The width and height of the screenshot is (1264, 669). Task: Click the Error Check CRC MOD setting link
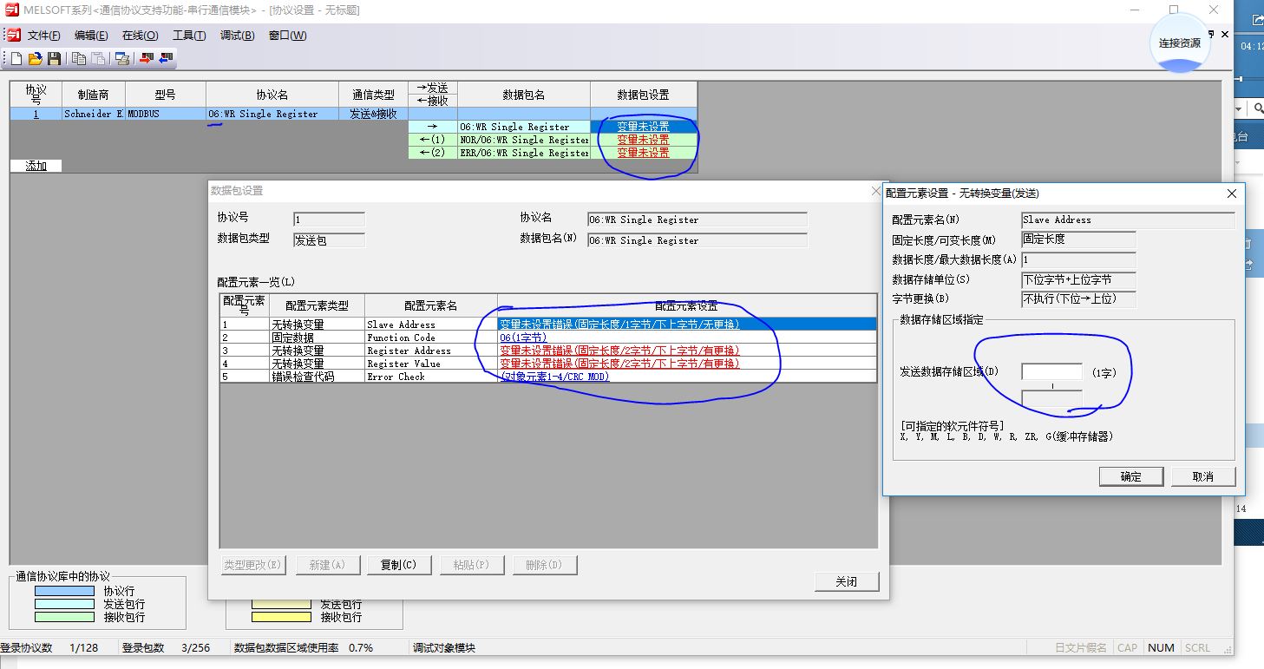553,377
